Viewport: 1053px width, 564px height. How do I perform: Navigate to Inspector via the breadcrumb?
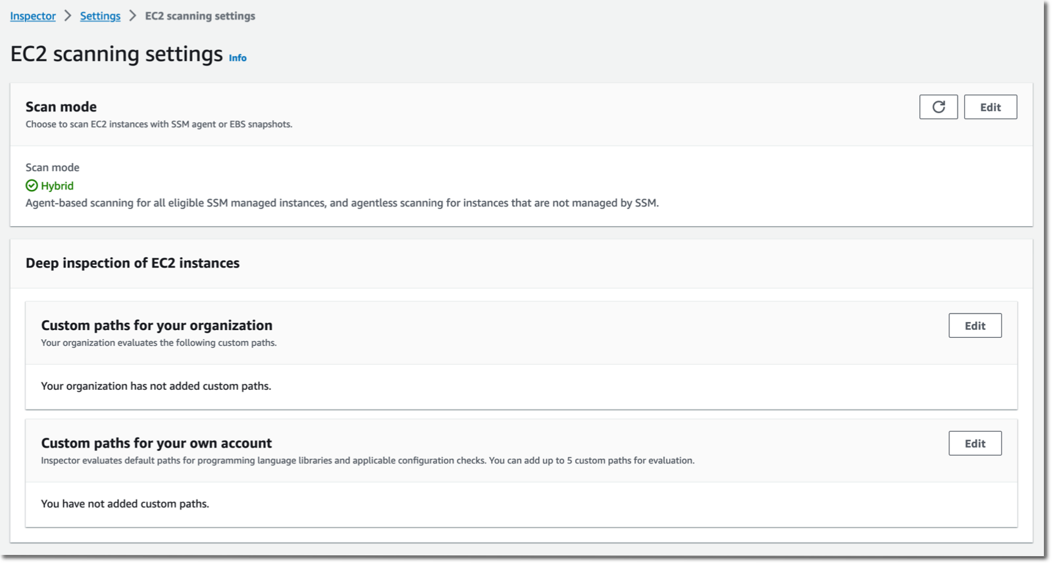tap(32, 16)
